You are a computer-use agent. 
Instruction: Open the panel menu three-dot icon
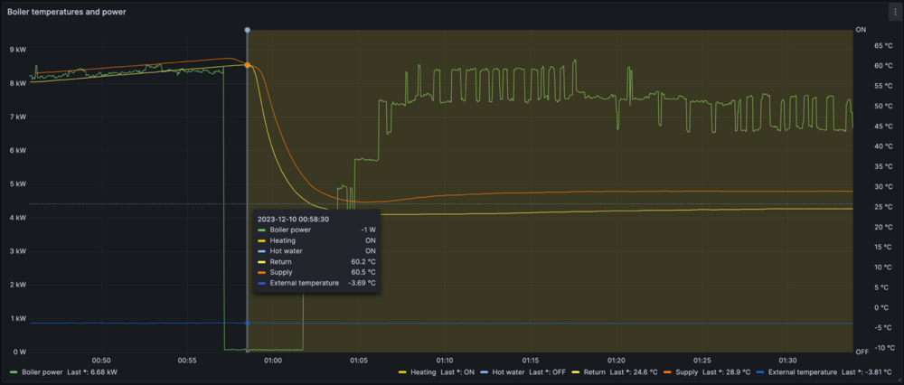pyautogui.click(x=894, y=12)
